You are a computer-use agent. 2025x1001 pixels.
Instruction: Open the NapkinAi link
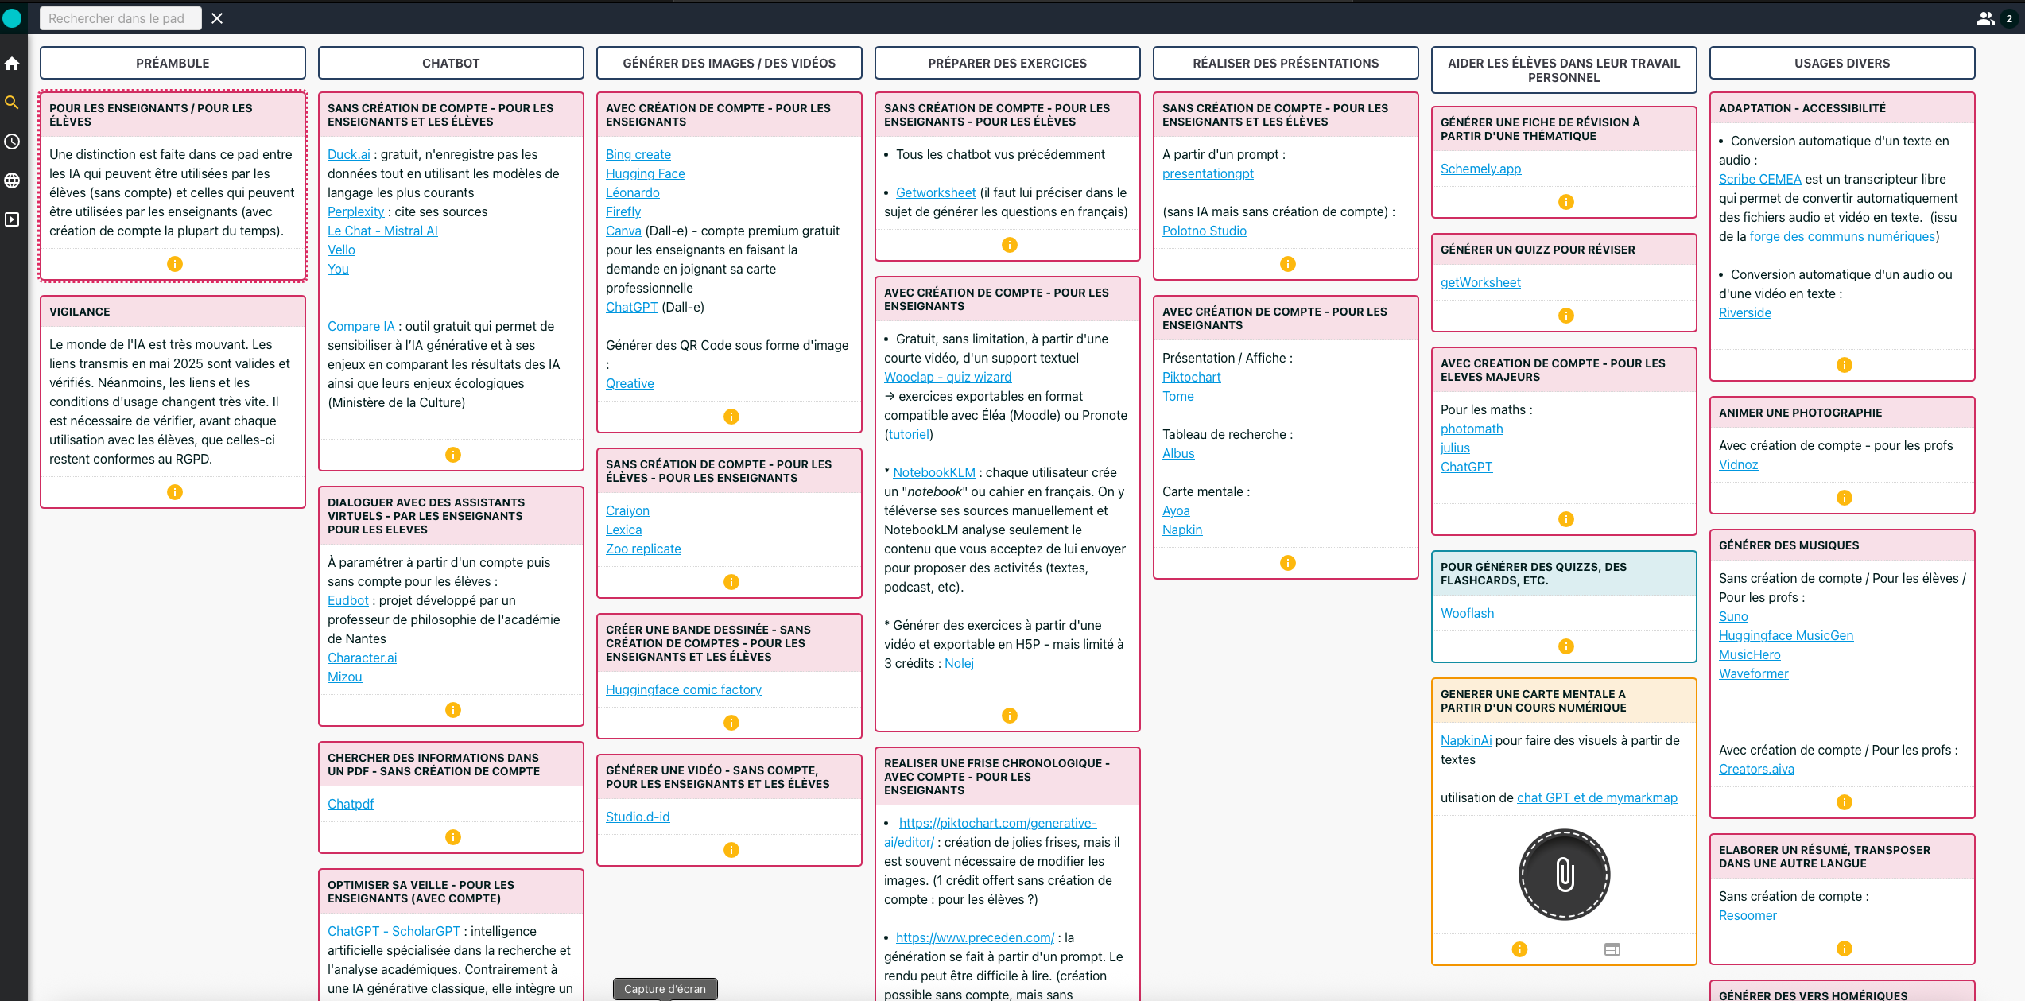click(x=1466, y=740)
